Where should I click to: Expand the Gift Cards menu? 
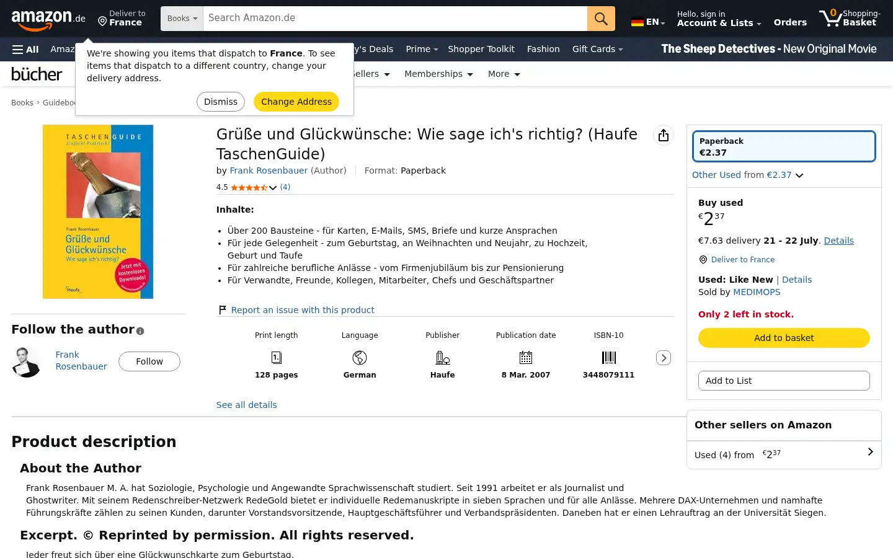597,49
